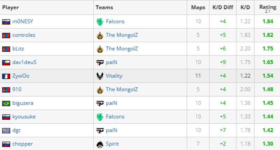The height and width of the screenshot is (150, 280).
Task: Sort by the K/D Diff header
Action: coord(220,7)
